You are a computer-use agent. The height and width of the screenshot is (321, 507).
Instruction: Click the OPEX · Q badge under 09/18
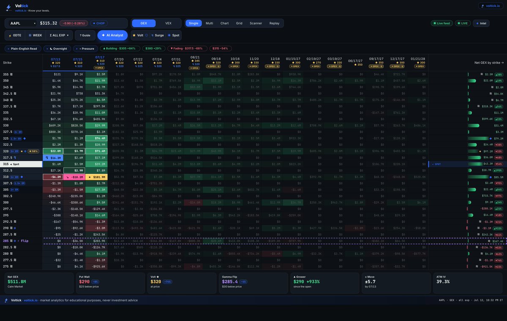pos(213,66)
